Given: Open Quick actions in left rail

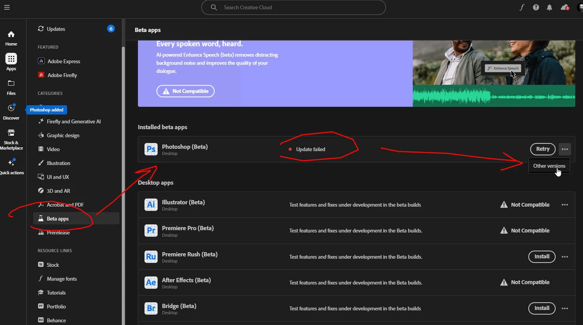Looking at the screenshot, I should click(x=12, y=167).
